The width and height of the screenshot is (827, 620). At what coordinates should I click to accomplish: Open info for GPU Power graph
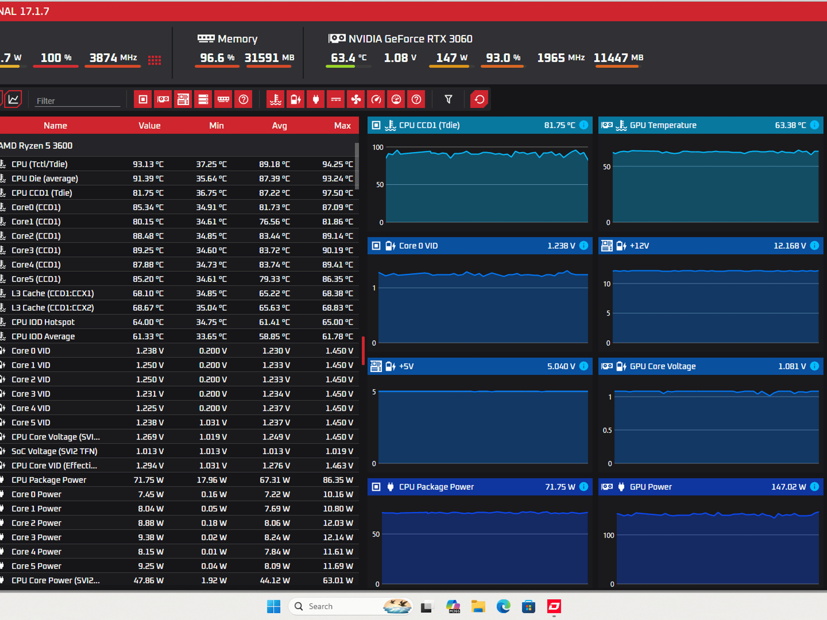pyautogui.click(x=814, y=487)
